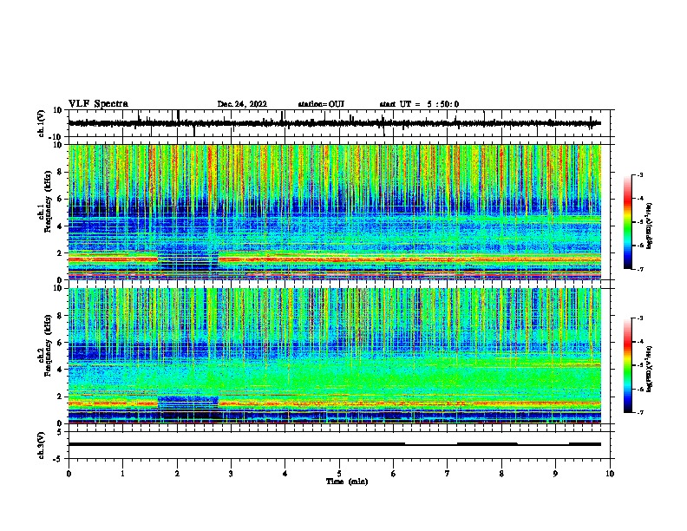Click the "4" kHz tick of ch.2 spectrogram
Viewport: 687px width, 531px height.
pos(60,370)
